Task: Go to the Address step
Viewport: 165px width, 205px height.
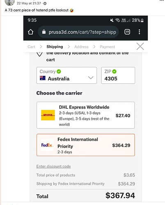Action: (x=81, y=47)
